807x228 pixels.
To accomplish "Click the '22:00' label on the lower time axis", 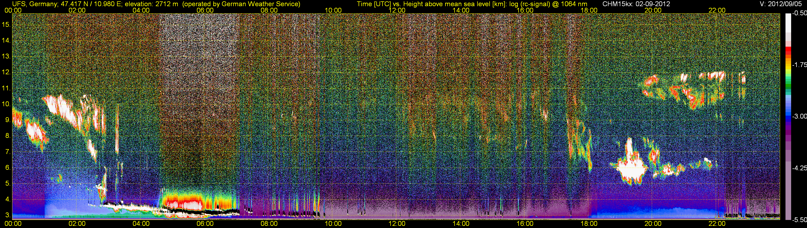I will coord(717,224).
